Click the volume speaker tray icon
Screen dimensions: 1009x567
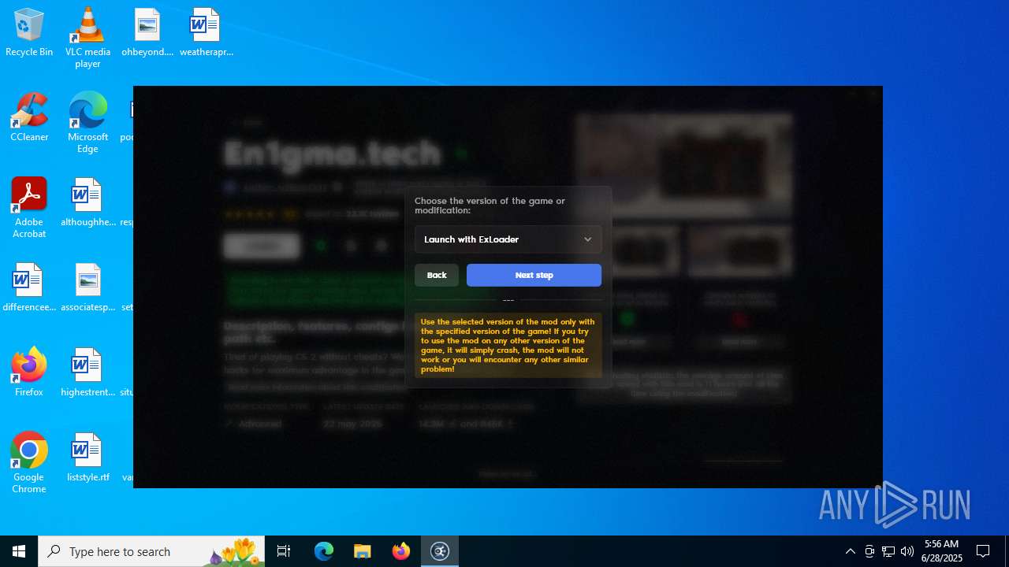pos(907,551)
